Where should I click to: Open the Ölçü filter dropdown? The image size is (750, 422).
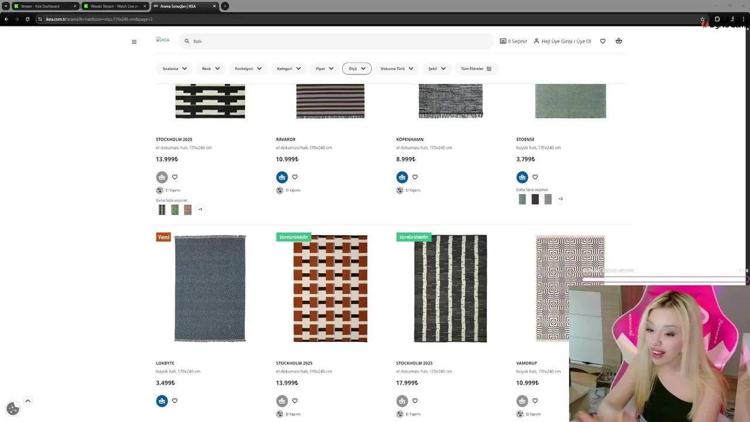pos(357,69)
